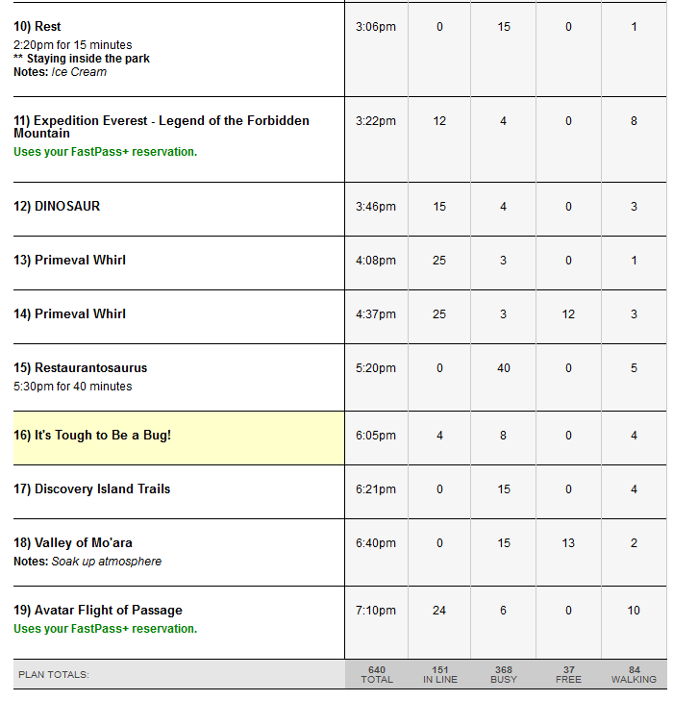Click the 3:22pm arrival time

click(x=376, y=121)
